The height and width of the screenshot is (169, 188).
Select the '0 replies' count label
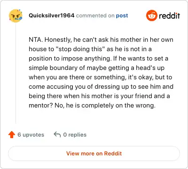75,135
